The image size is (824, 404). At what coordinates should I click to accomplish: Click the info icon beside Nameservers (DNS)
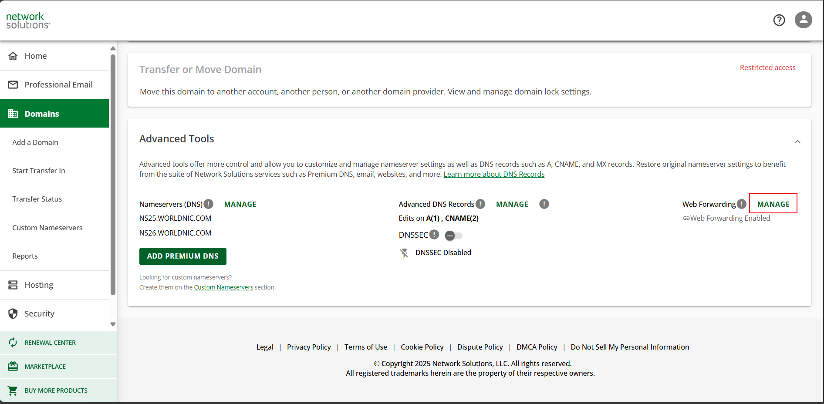pos(209,204)
